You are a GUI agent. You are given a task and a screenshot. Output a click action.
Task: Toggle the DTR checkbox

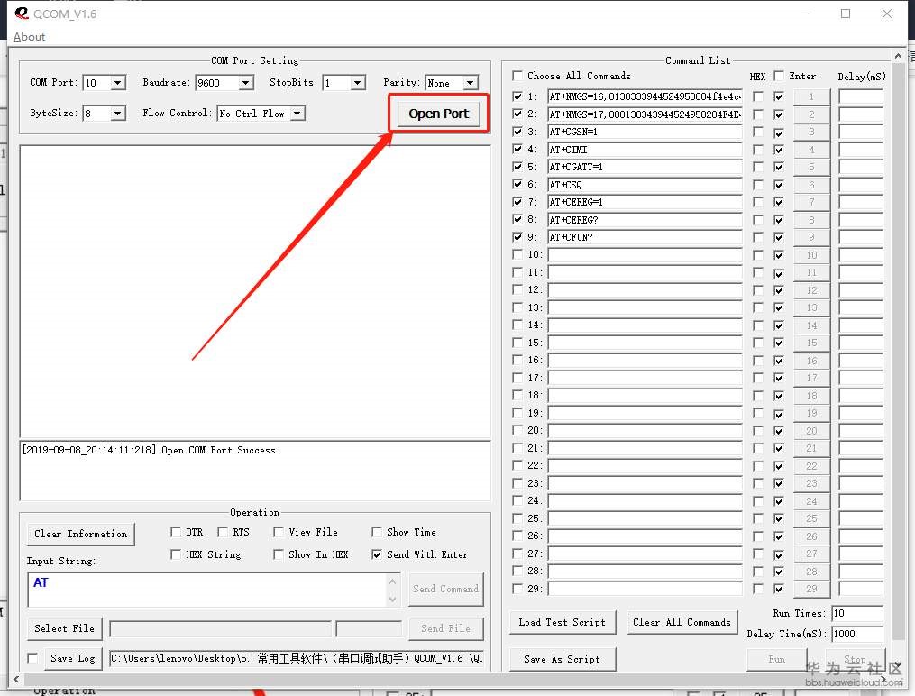point(176,532)
